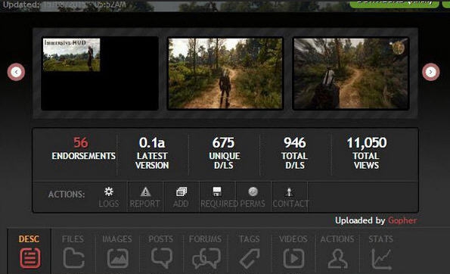
Task: Click the 0.1a latest version value
Action: [152, 142]
